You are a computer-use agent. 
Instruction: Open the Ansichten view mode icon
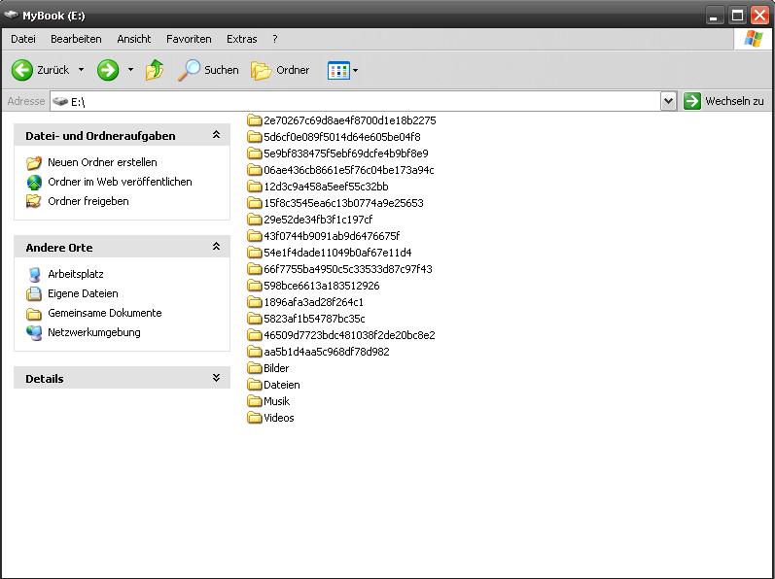(338, 71)
